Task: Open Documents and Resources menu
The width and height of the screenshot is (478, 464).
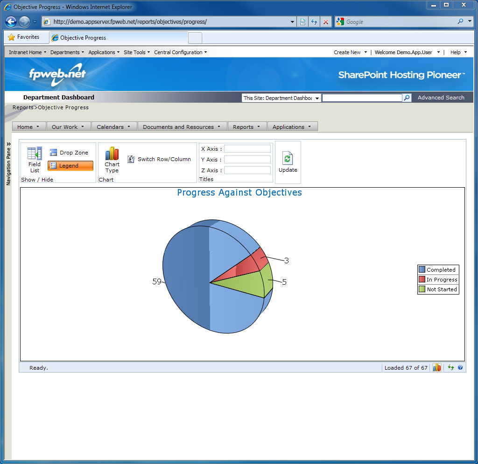Action: click(x=182, y=127)
